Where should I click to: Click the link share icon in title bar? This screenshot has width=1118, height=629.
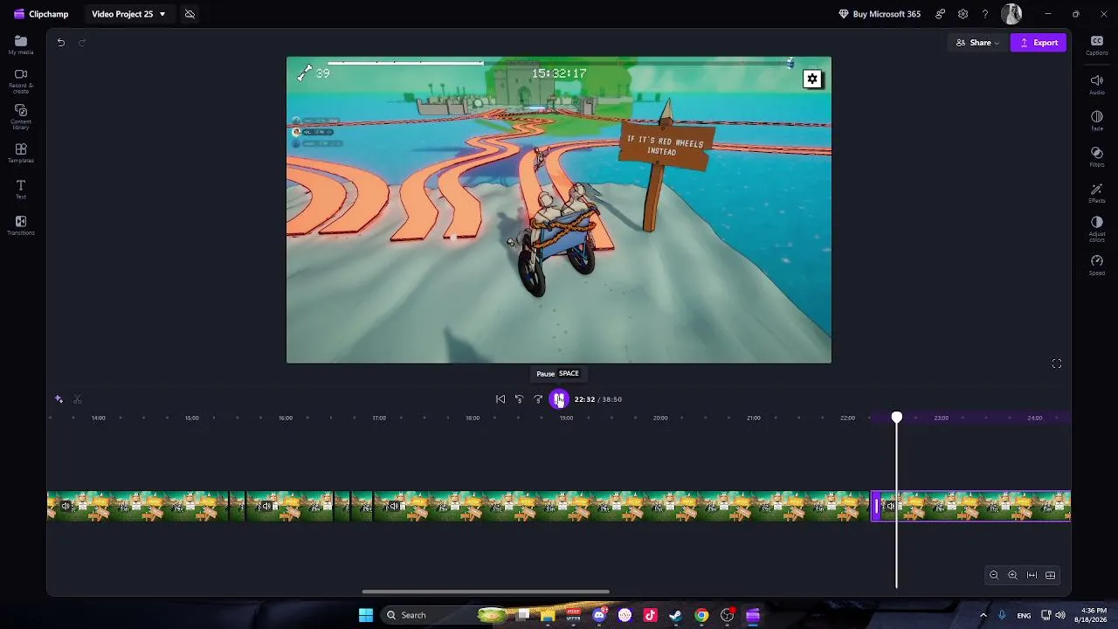941,14
